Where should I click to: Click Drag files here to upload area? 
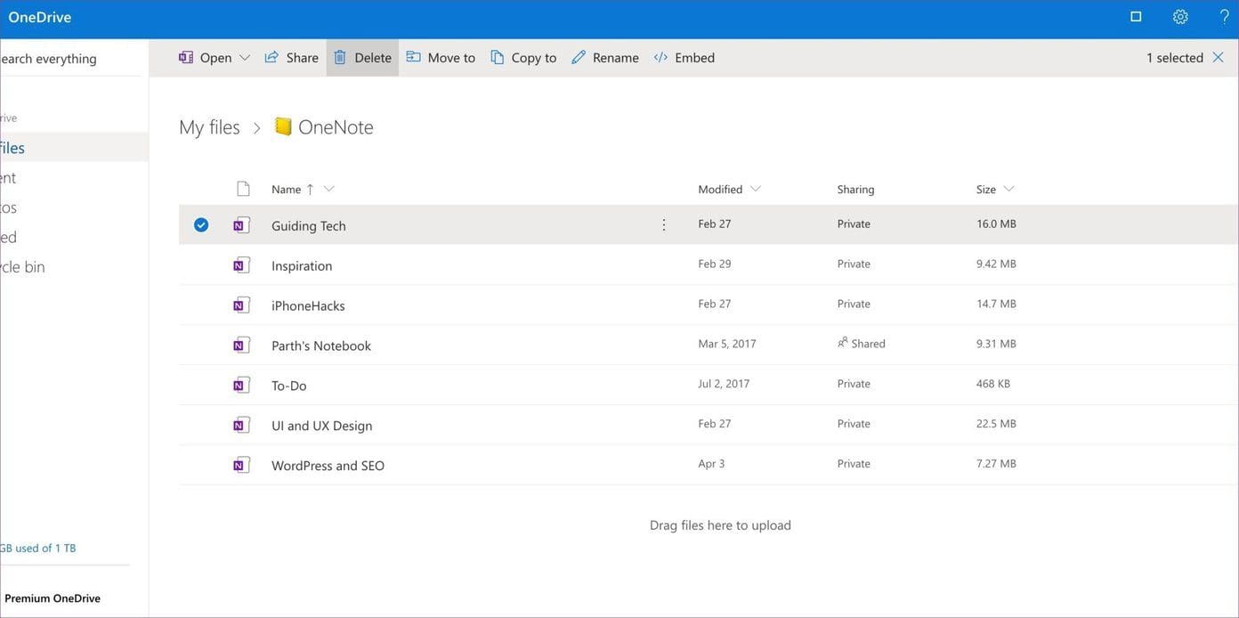point(720,525)
